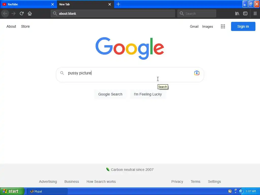Screen dimensions: 260x195
Task: Restore down the browser window
Action: coord(251,4)
